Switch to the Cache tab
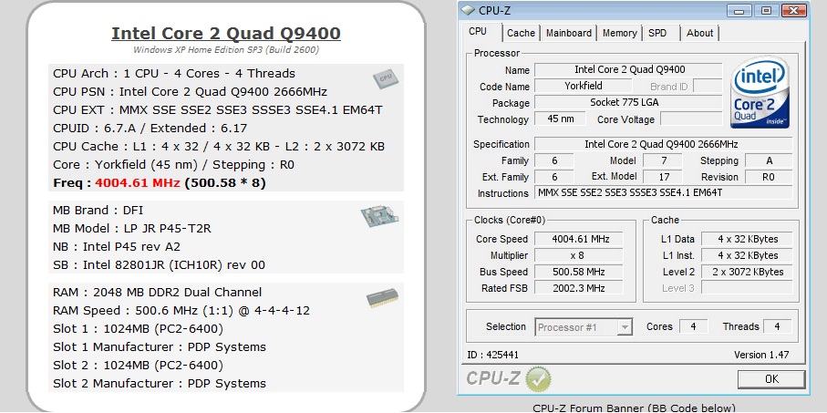 (521, 33)
